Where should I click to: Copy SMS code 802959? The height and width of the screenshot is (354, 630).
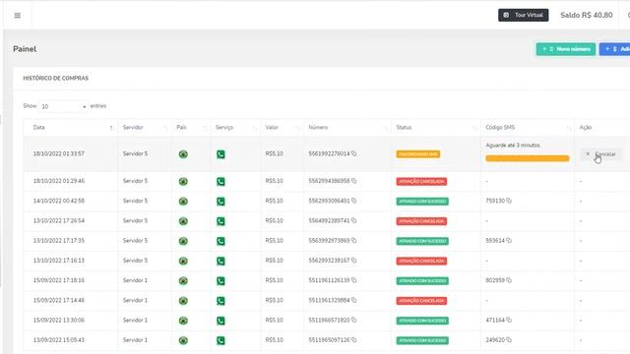point(509,280)
